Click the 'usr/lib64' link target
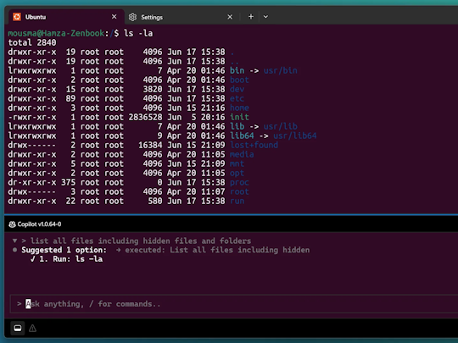Viewport: 458px width, 343px height. click(294, 136)
